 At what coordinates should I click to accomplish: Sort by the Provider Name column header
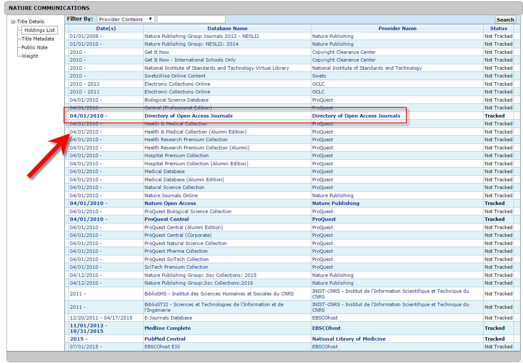click(x=397, y=28)
